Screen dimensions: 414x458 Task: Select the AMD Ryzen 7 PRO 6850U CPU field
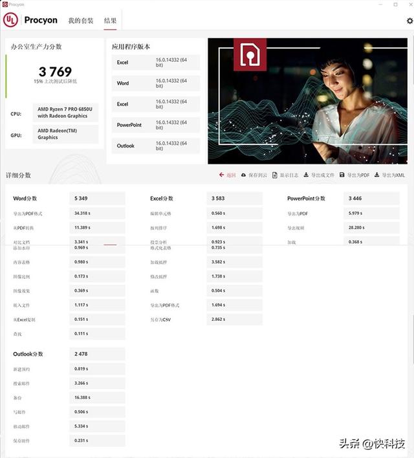click(65, 113)
